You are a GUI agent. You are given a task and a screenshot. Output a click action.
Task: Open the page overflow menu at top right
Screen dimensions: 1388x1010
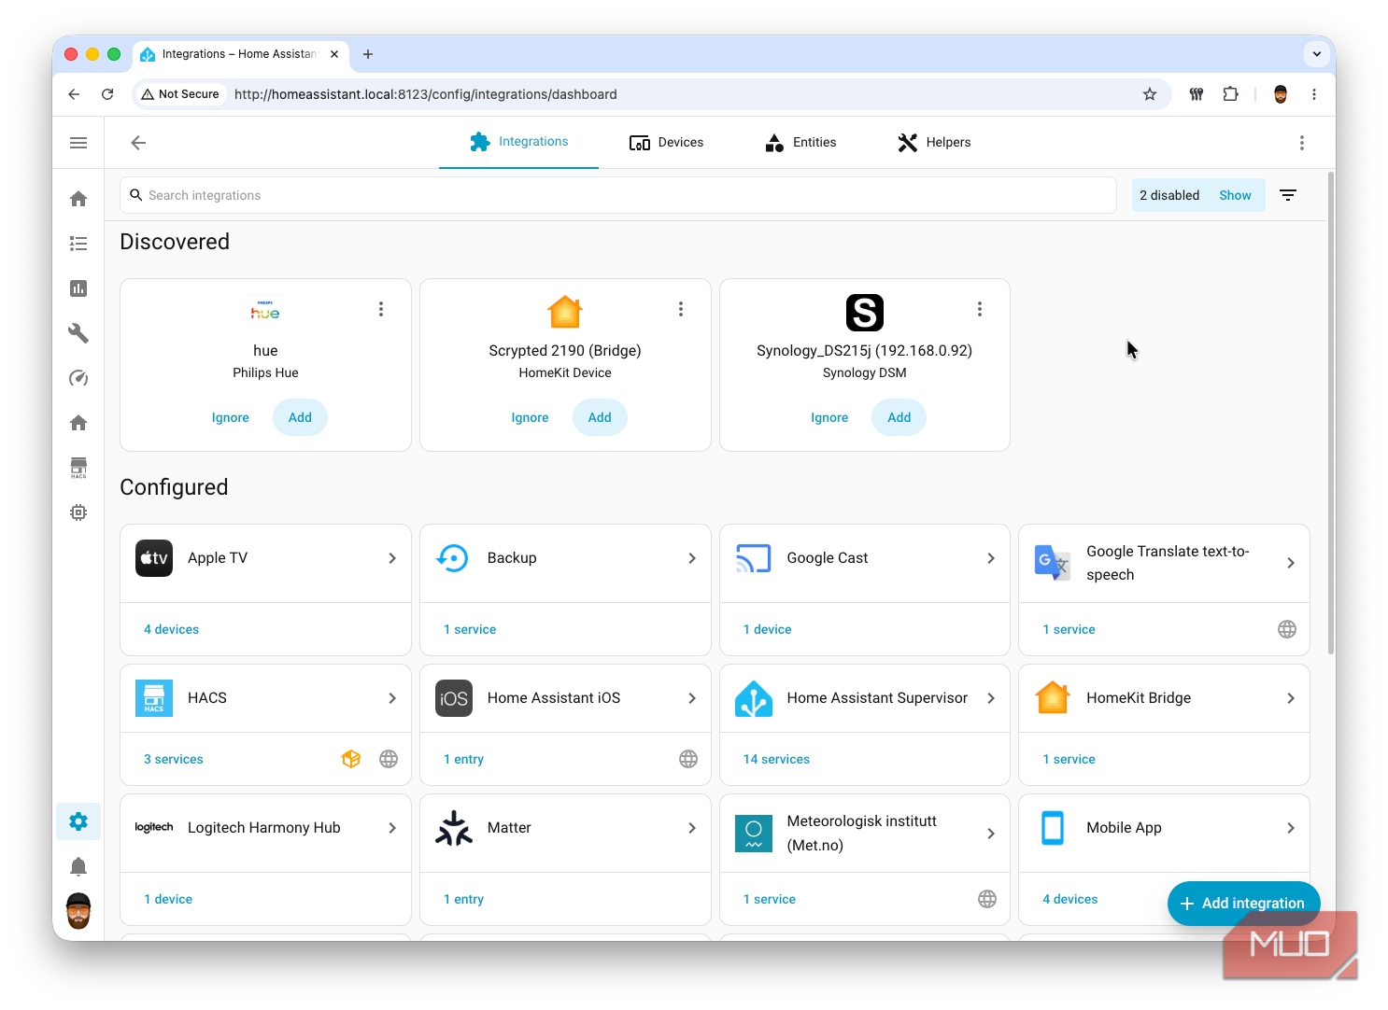[x=1301, y=143]
